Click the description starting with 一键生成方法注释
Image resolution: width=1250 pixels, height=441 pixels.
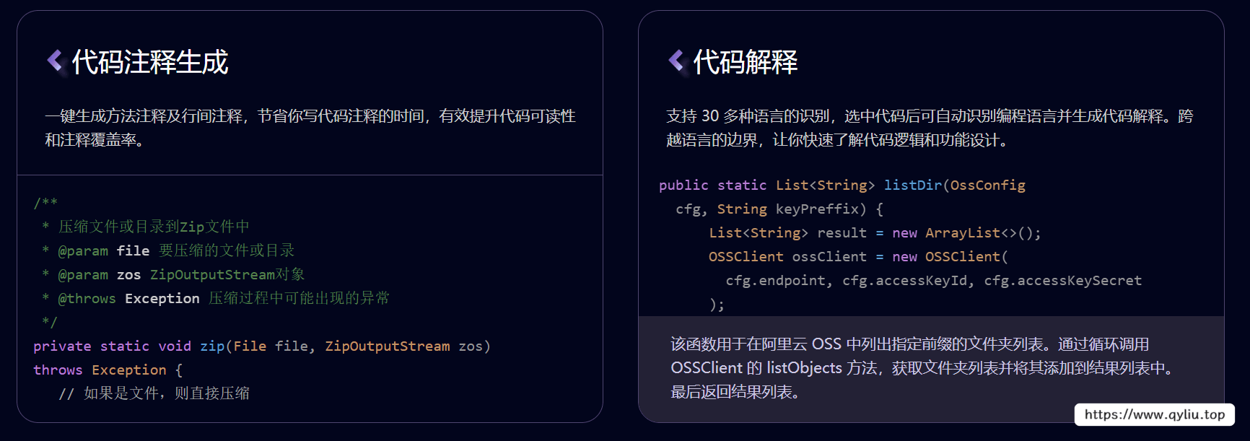[x=310, y=128]
